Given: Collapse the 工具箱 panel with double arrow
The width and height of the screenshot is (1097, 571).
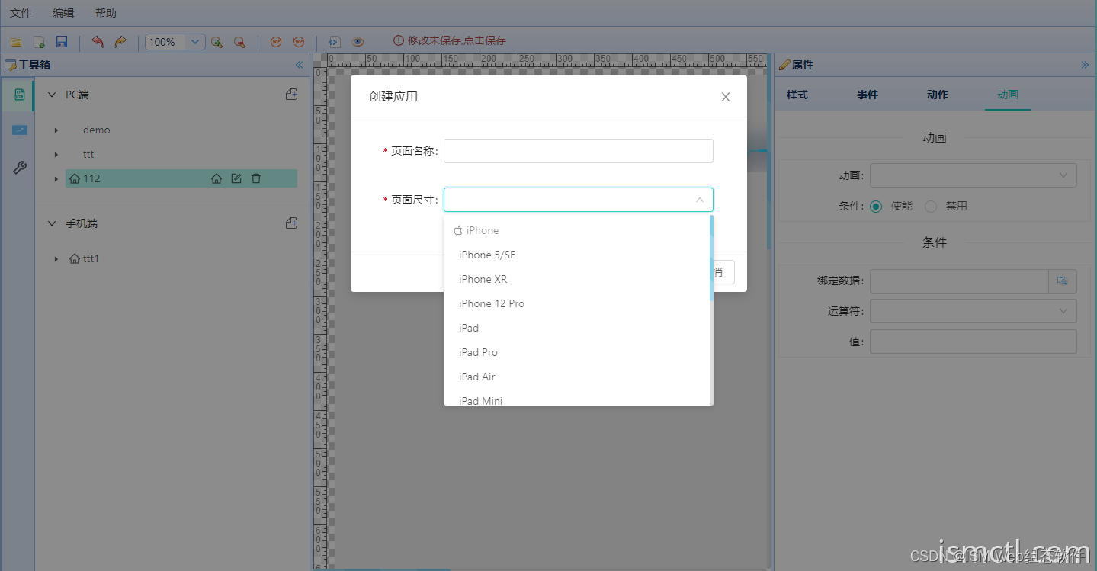Looking at the screenshot, I should click(299, 65).
